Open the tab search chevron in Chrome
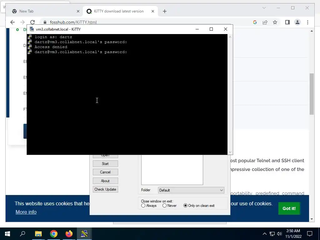The height and width of the screenshot is (240, 320). click(264, 8)
